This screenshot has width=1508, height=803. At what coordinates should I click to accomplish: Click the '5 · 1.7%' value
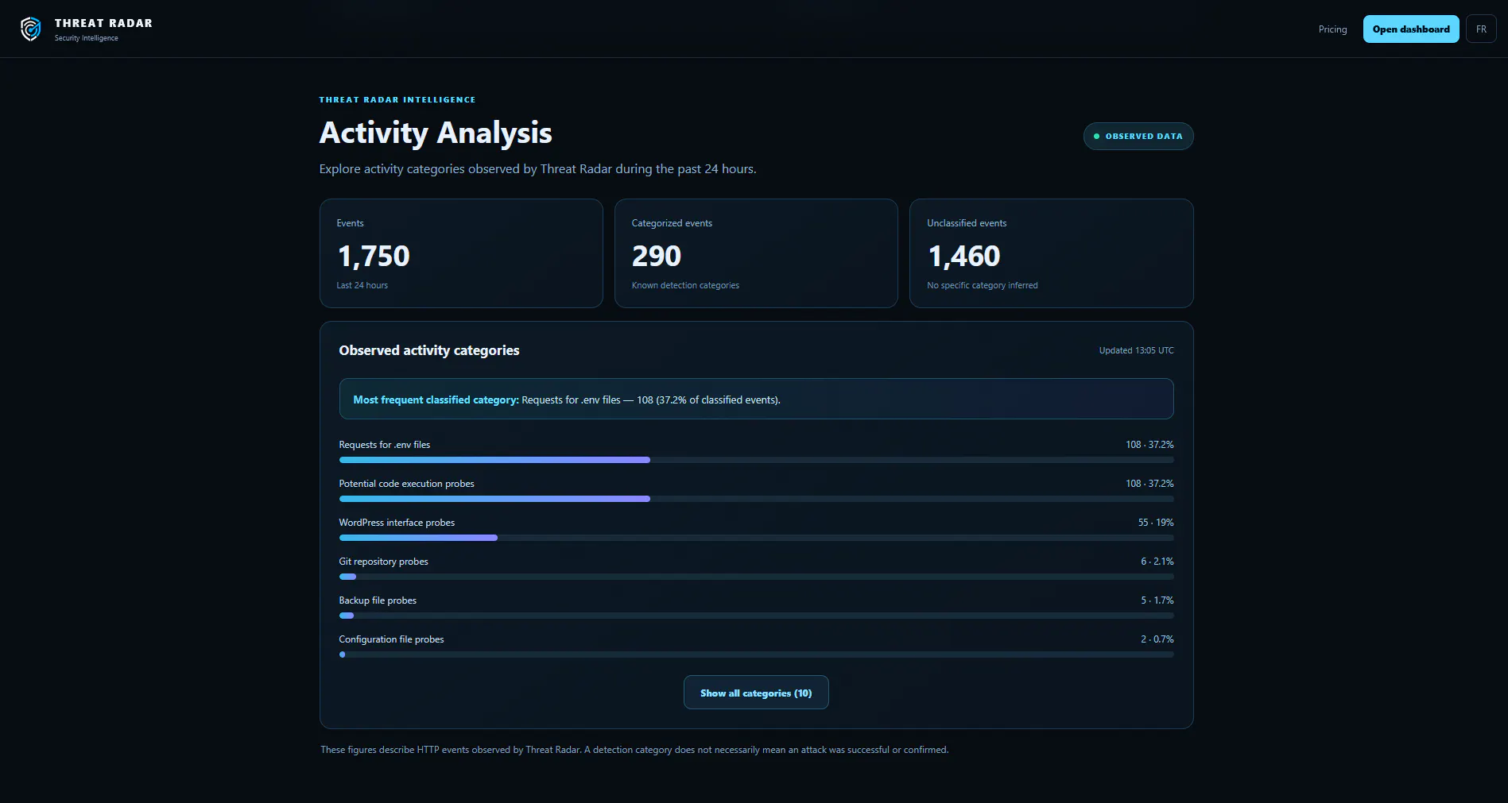point(1157,600)
